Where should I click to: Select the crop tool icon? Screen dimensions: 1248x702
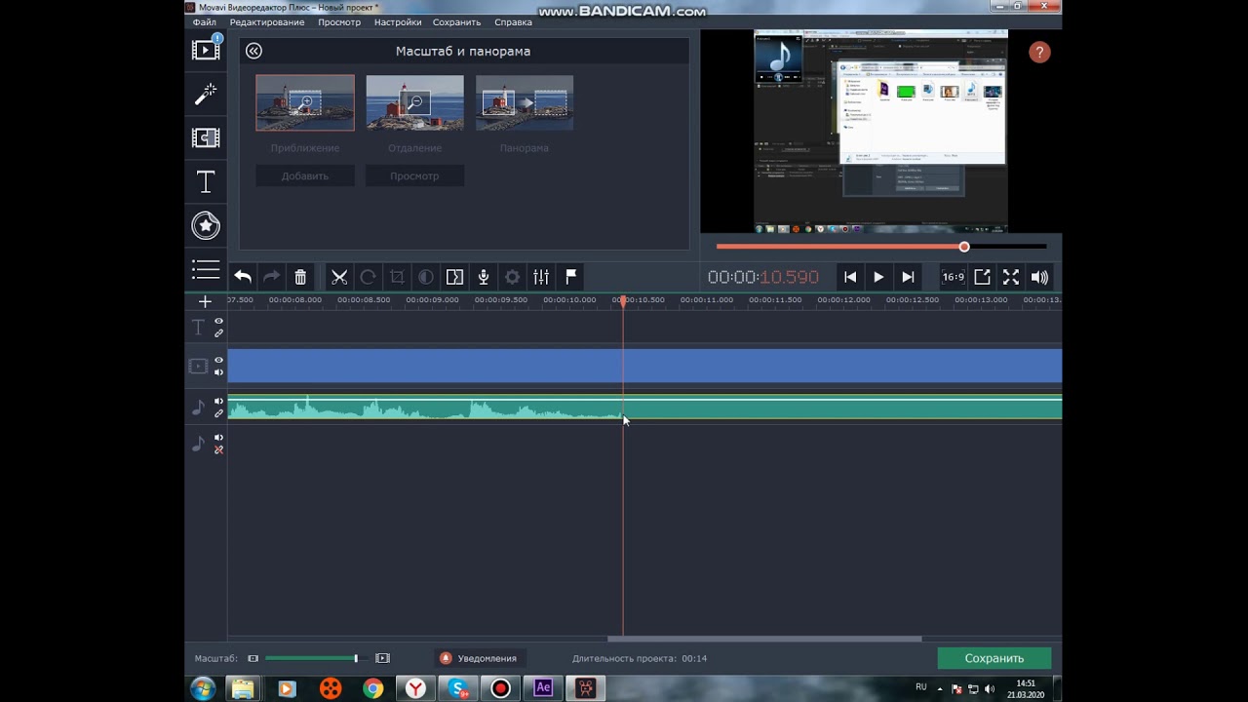point(397,277)
